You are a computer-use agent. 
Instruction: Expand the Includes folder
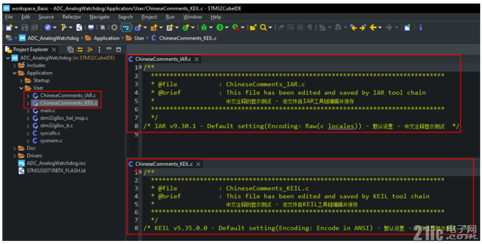[x=14, y=66]
